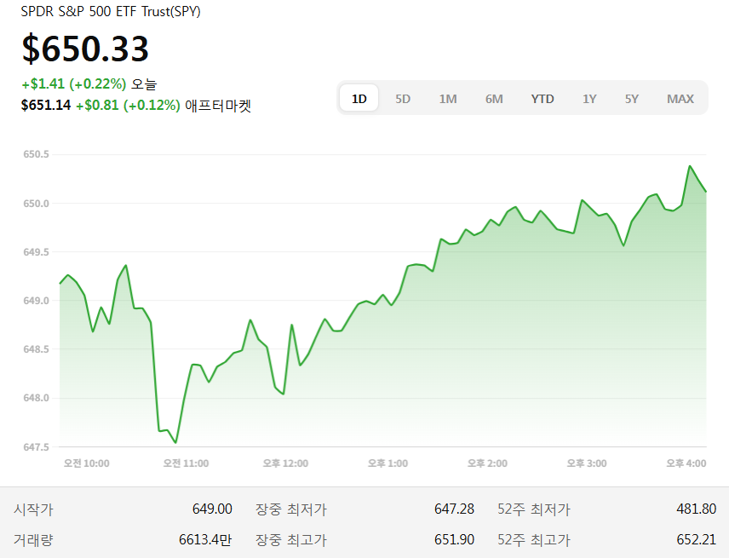Click the 52-week low value 481.80

(x=697, y=509)
